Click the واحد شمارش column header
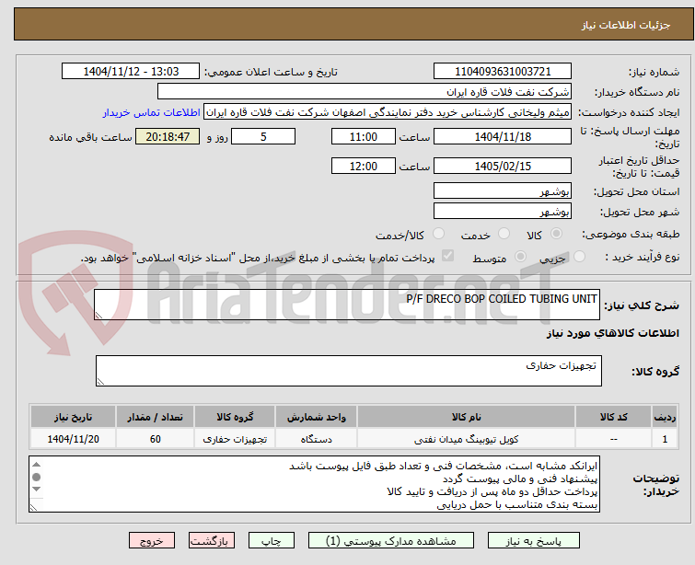 tap(316, 417)
